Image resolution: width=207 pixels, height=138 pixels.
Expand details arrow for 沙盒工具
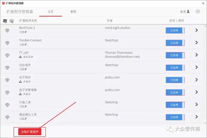coord(197,104)
